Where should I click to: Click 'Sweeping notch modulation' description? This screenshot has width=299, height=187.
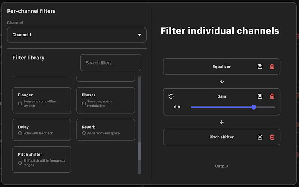coord(99,104)
